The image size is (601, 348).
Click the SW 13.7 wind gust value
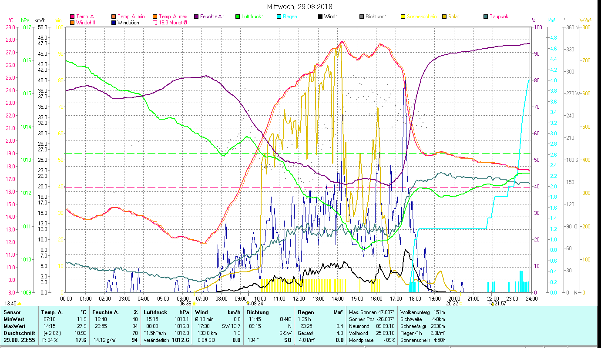pos(232,326)
